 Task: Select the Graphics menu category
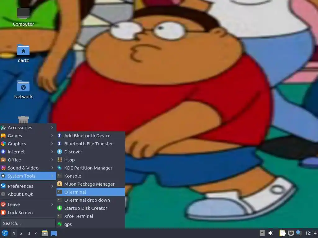tap(28, 144)
